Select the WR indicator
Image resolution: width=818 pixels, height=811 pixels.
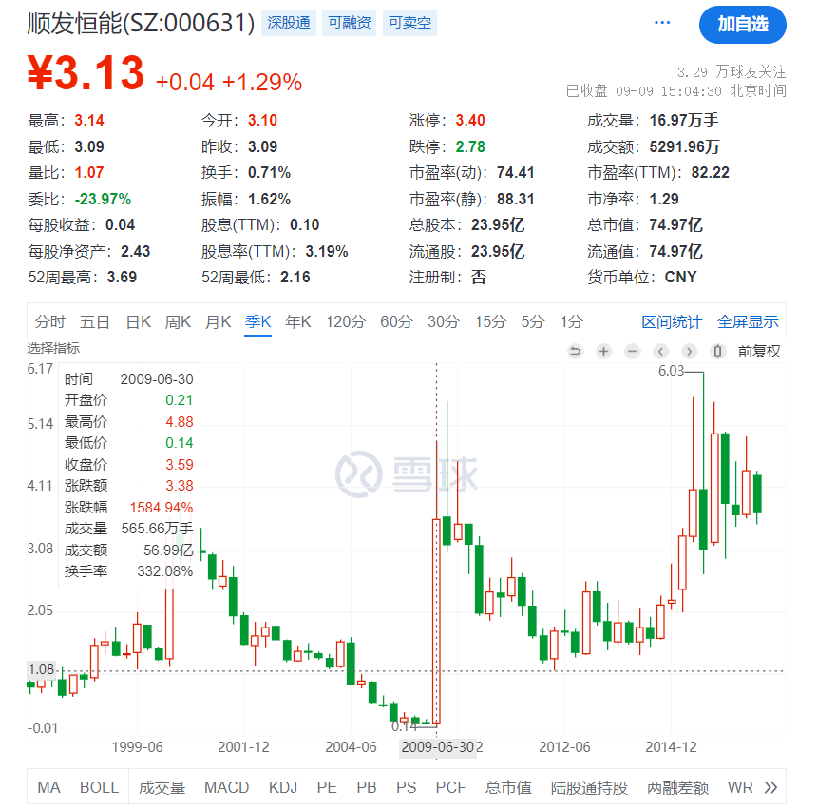click(740, 787)
